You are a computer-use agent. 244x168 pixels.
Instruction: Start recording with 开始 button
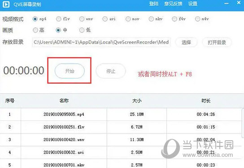tap(70, 71)
